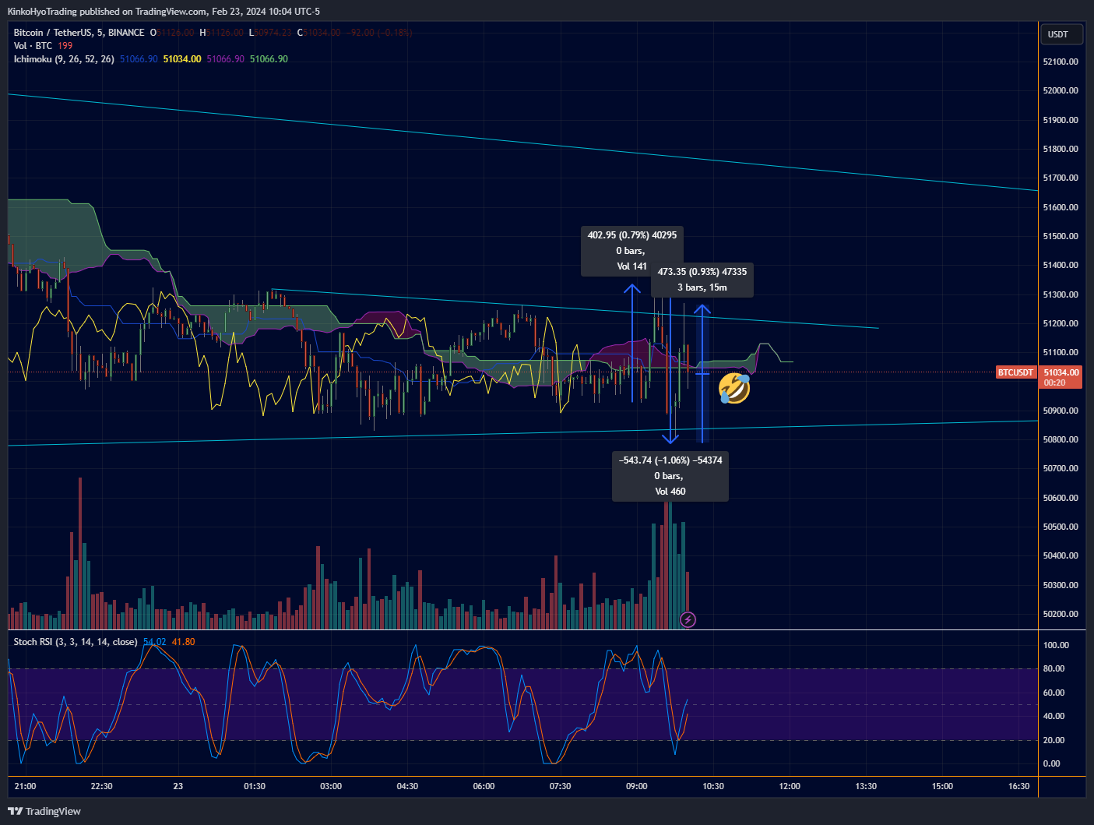Click the 16:30 time axis label

pos(1018,786)
